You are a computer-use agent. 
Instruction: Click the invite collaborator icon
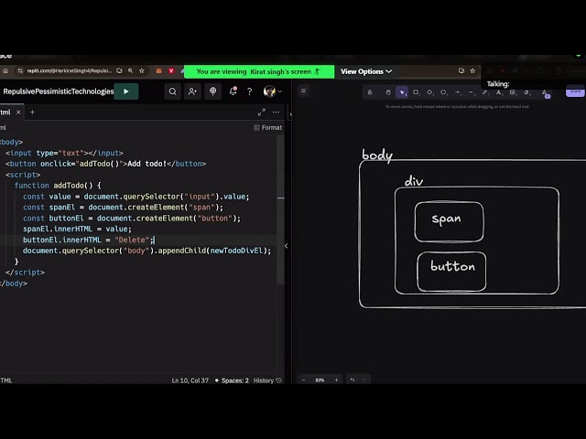coord(192,91)
